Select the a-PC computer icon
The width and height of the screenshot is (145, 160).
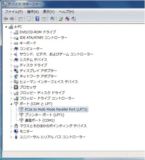11,27
